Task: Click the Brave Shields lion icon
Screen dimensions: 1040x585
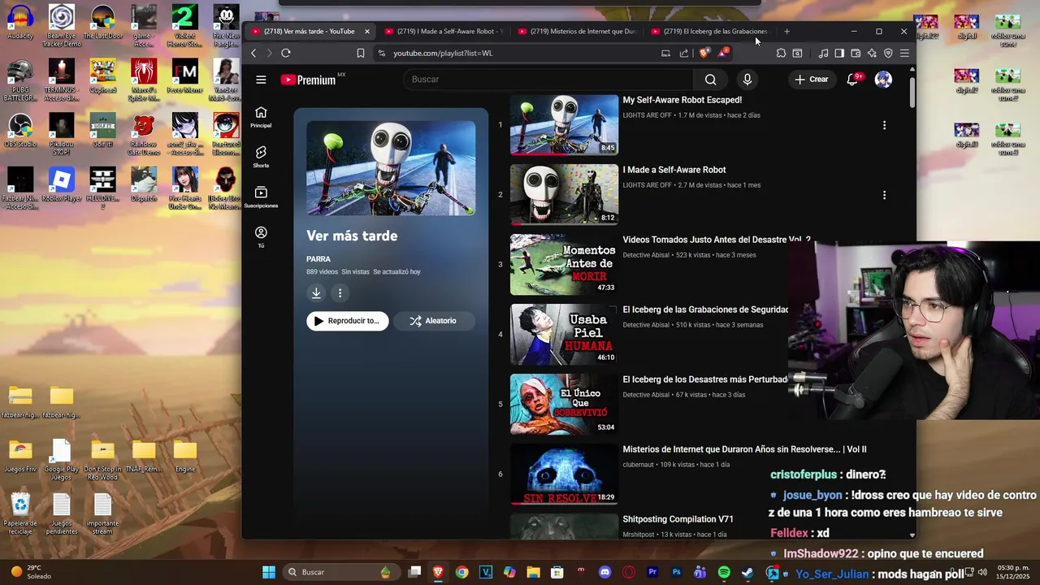Action: [704, 53]
